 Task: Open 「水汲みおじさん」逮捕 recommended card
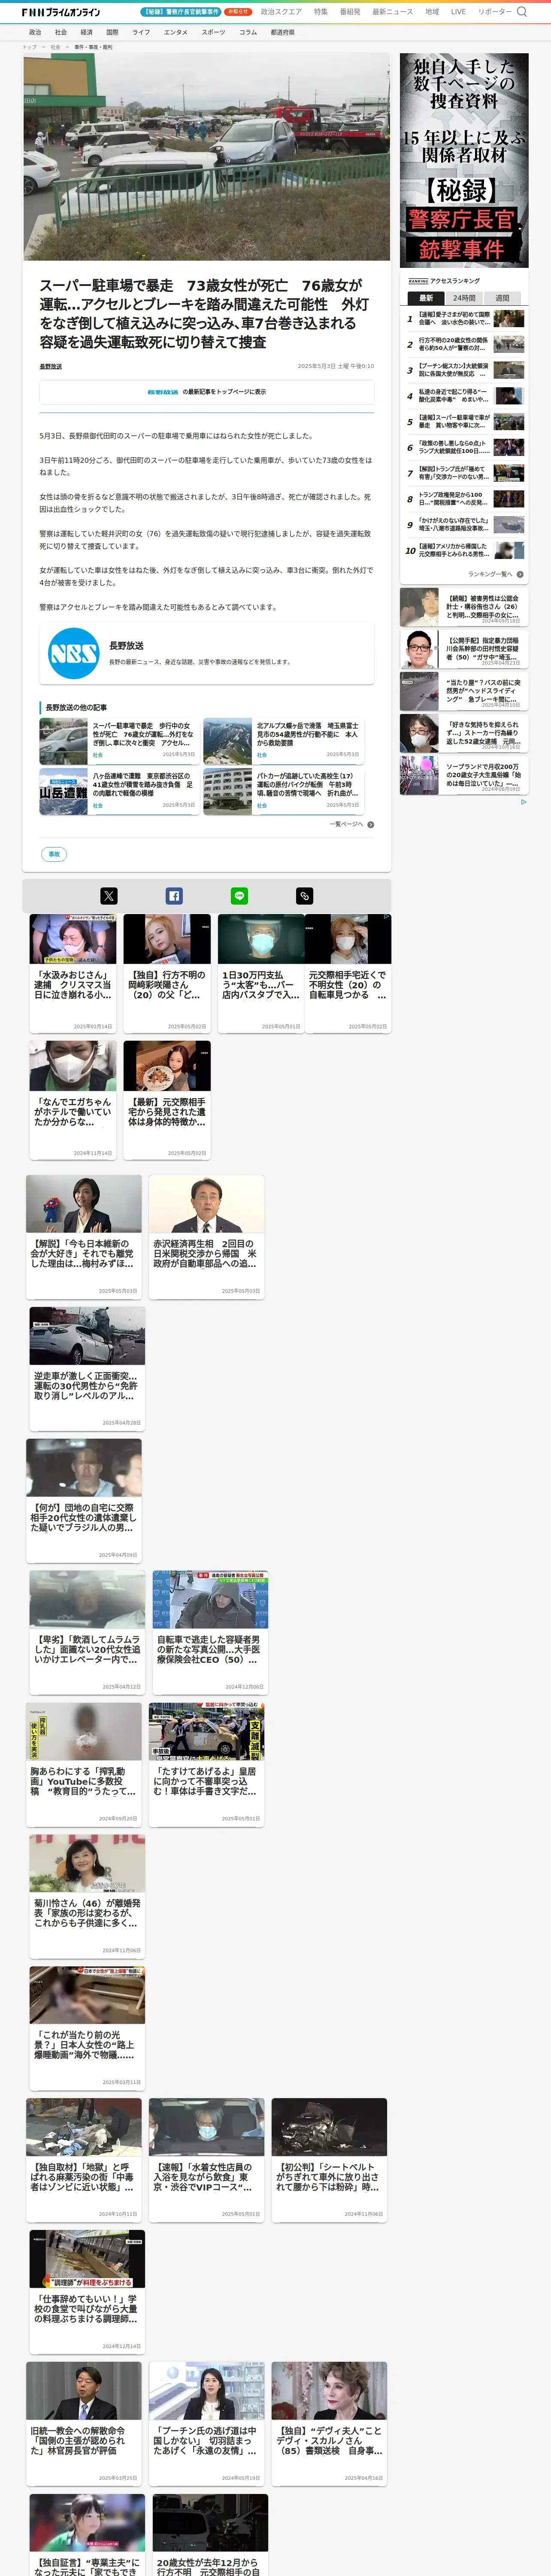[x=73, y=973]
